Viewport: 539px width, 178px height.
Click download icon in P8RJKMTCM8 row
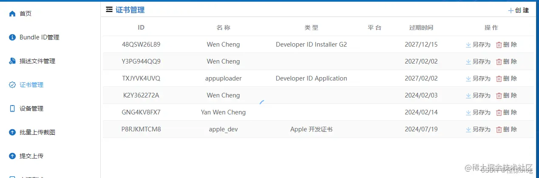pyautogui.click(x=468, y=129)
